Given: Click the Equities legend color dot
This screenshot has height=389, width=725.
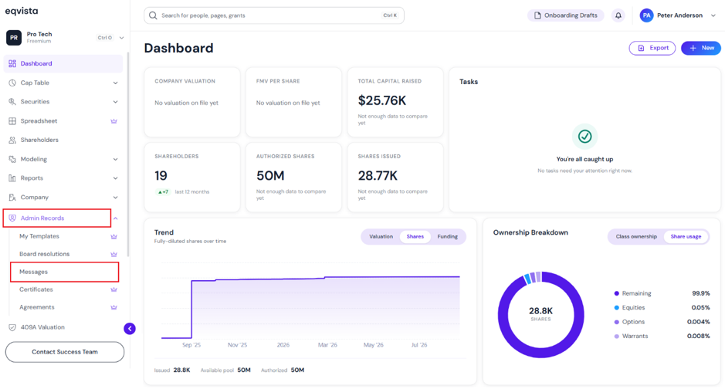Looking at the screenshot, I should [x=616, y=308].
